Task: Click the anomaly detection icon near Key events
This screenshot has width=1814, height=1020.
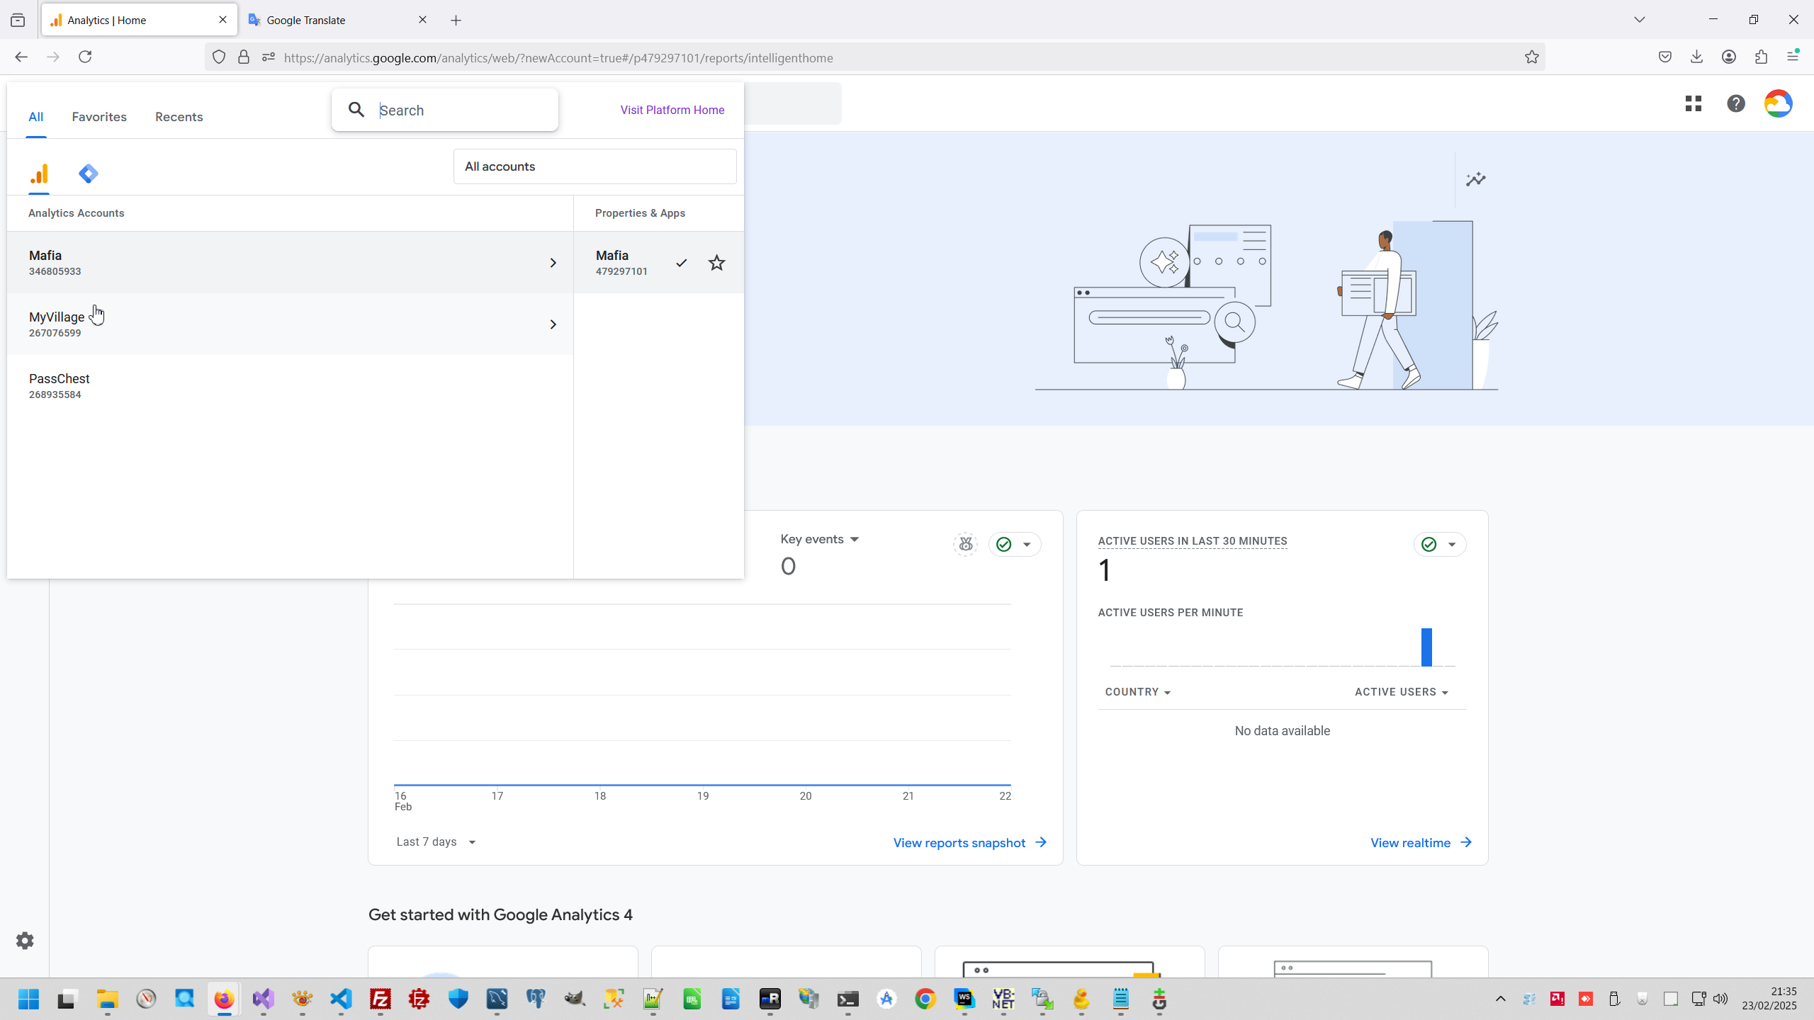Action: click(965, 544)
